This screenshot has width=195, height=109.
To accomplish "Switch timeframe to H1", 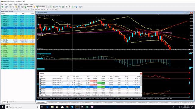I will pos(45,9).
